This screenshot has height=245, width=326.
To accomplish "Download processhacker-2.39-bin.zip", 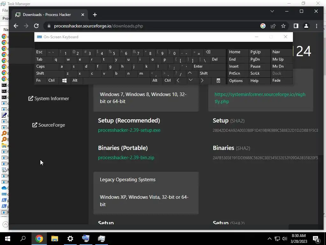I will (126, 158).
